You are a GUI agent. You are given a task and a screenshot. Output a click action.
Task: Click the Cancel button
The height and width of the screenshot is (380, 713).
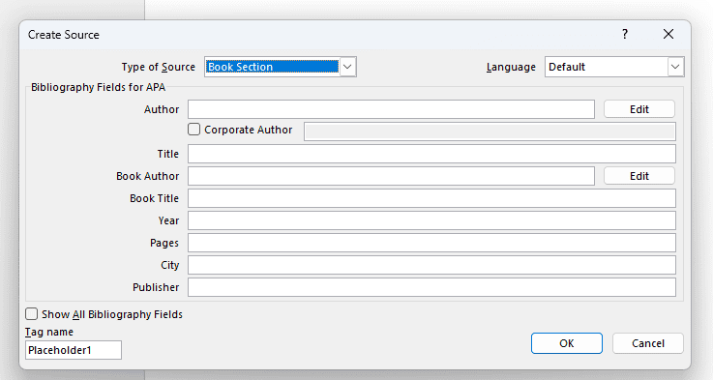pyautogui.click(x=648, y=343)
